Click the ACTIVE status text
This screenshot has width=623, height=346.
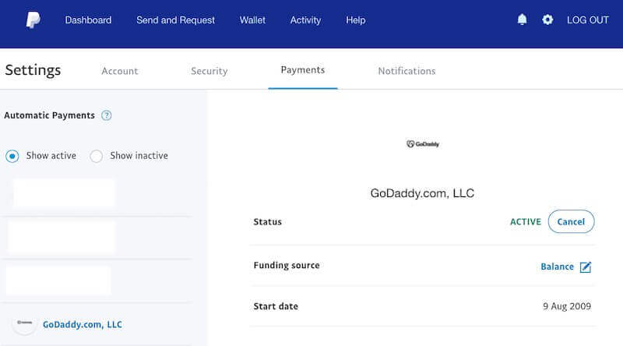[x=525, y=221]
